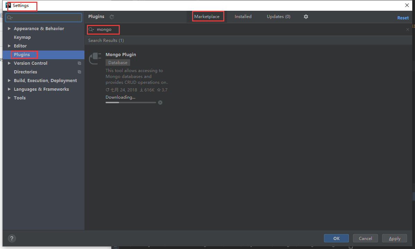
Task: Click the 七月 24, 2018 update date
Action: point(121,90)
